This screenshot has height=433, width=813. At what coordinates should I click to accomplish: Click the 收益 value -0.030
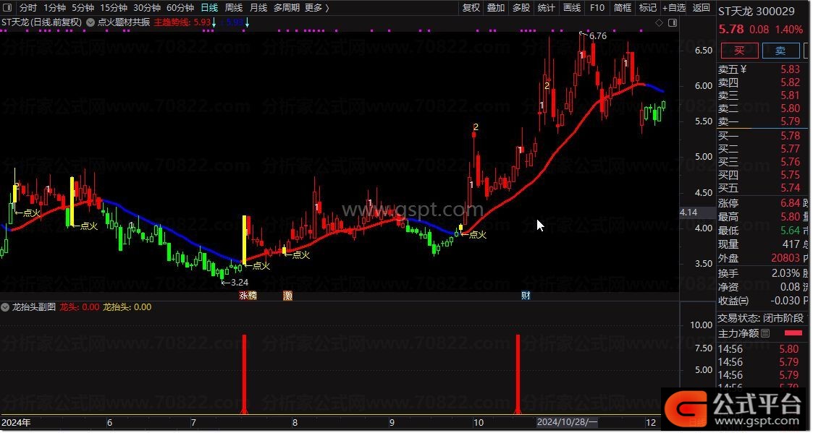click(785, 301)
